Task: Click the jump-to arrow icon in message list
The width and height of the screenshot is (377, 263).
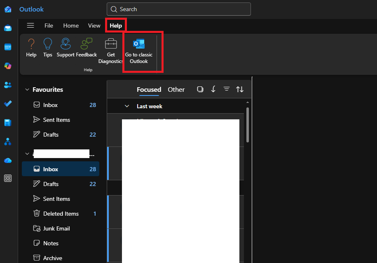Action: [213, 89]
